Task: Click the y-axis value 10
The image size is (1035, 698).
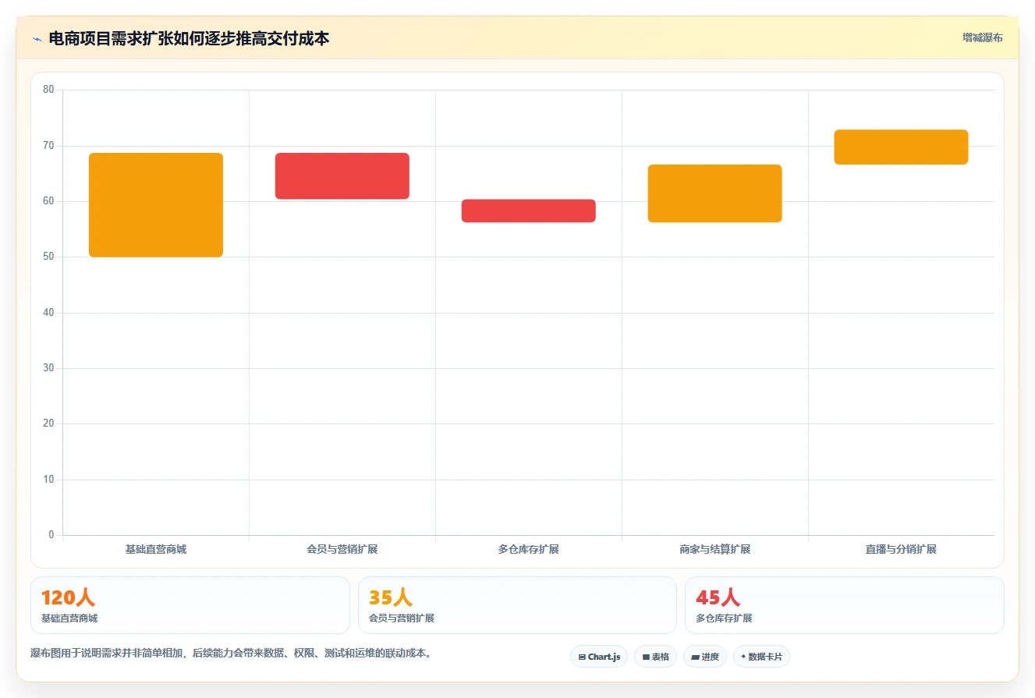Action: point(48,480)
